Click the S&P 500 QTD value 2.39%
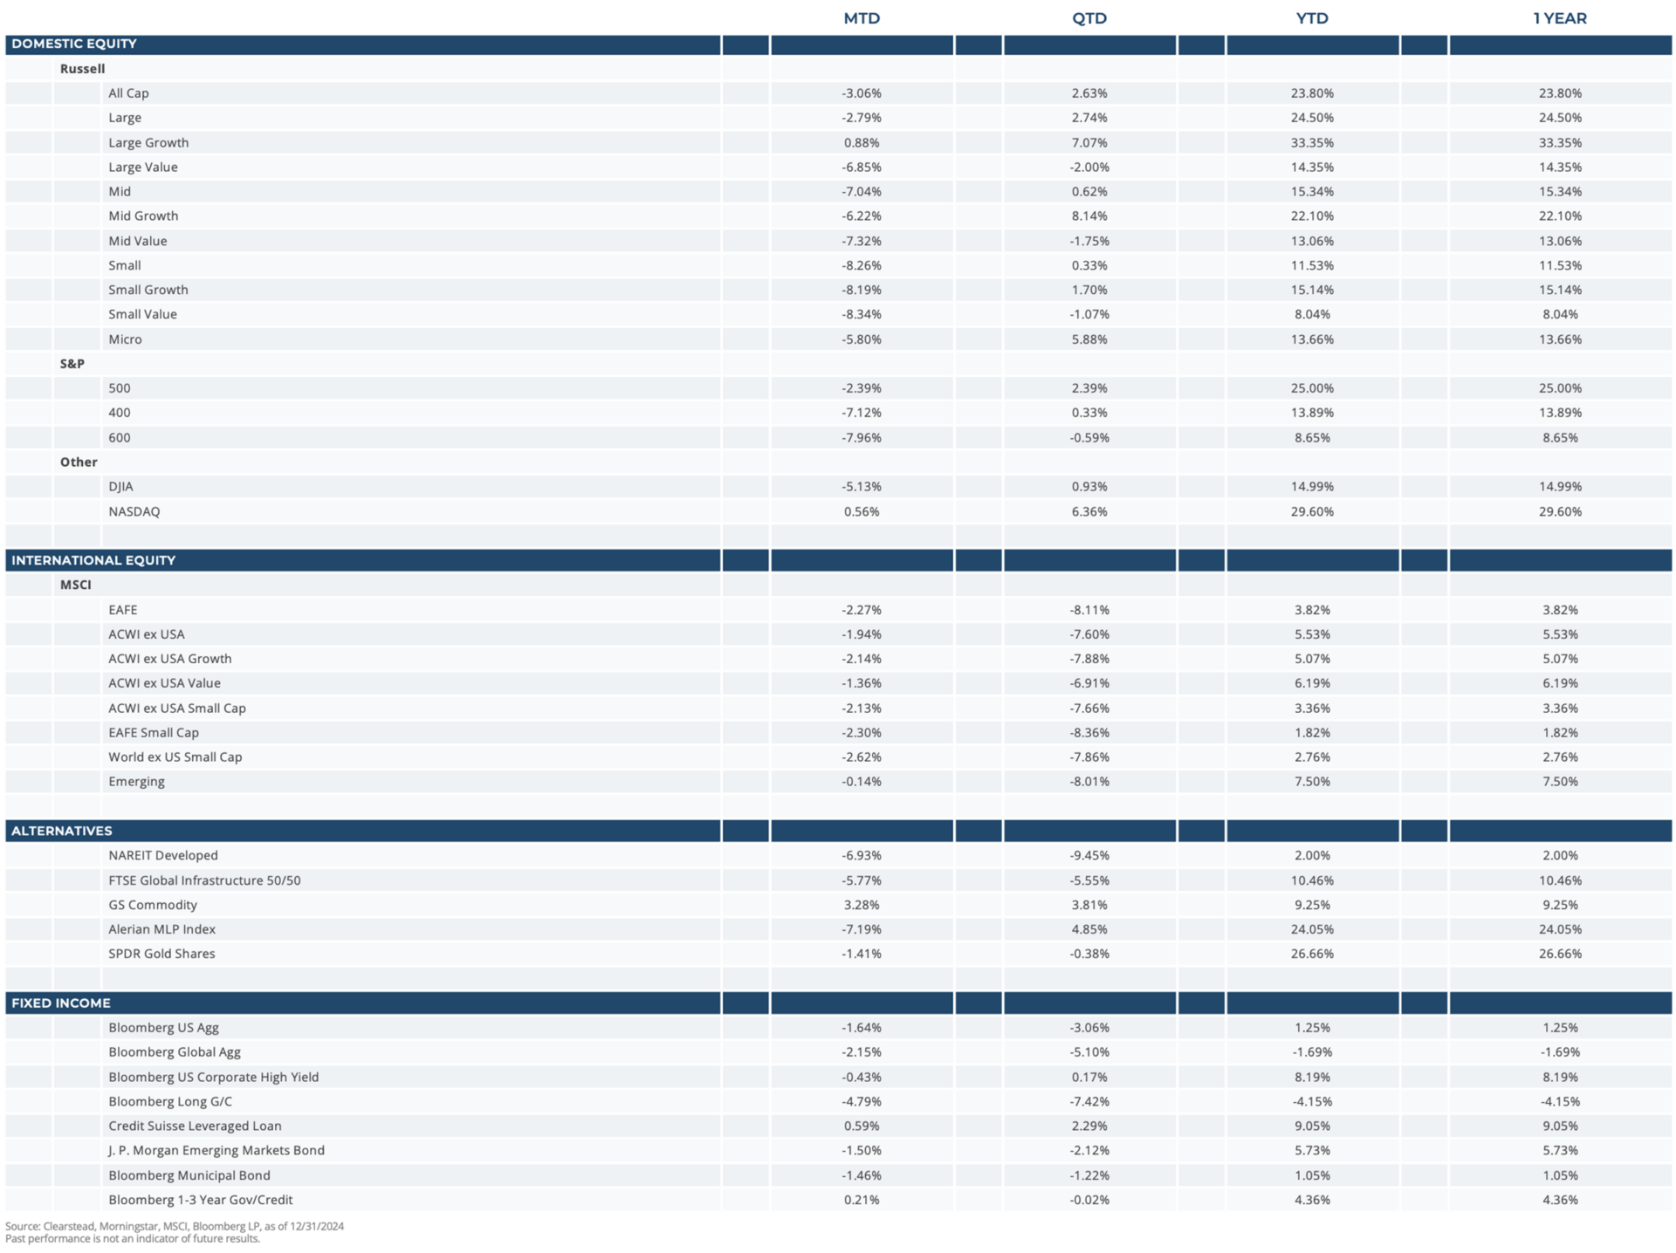This screenshot has height=1253, width=1676. 1089,388
